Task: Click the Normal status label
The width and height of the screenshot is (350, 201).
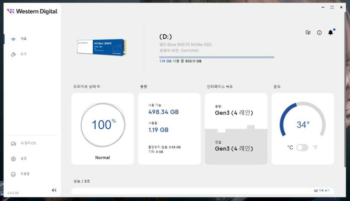Action: click(102, 158)
